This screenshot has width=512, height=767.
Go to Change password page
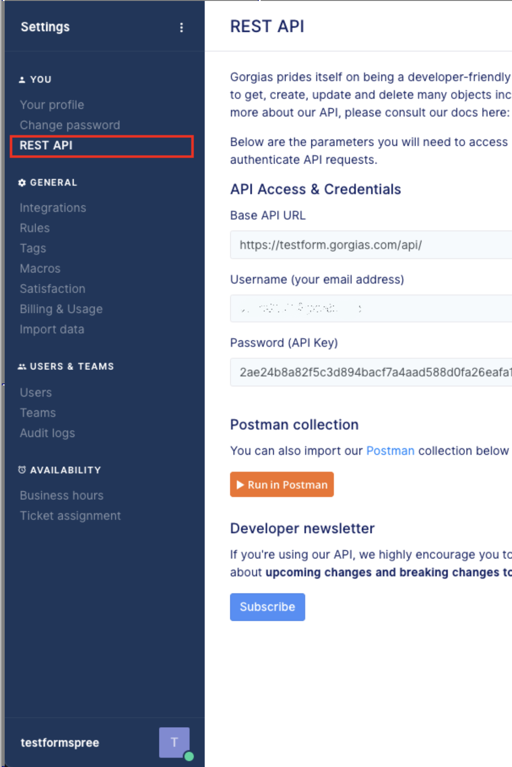coord(70,125)
